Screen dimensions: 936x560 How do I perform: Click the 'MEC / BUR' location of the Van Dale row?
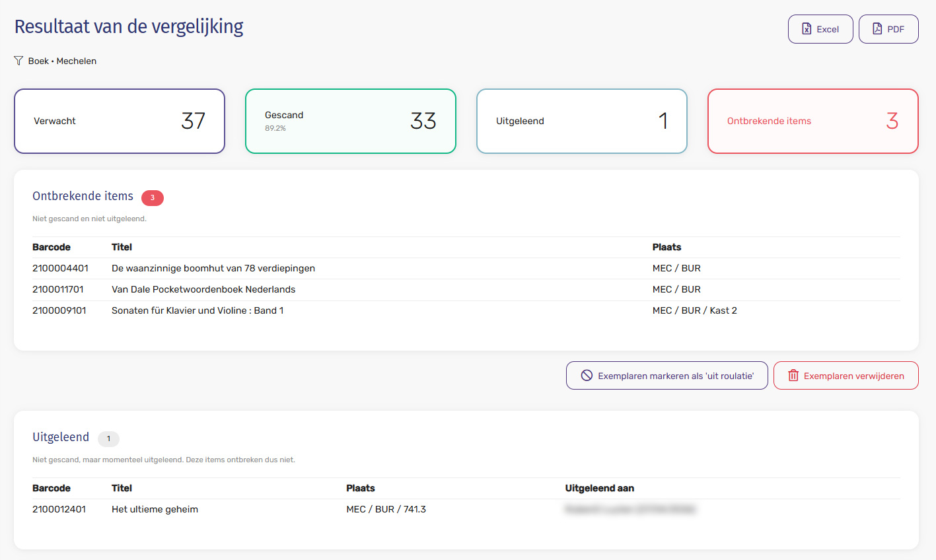[676, 289]
